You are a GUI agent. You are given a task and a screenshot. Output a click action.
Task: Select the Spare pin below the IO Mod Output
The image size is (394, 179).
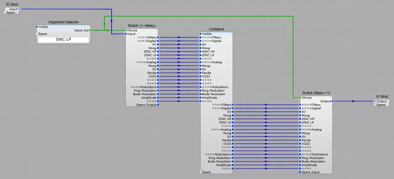coord(375,105)
